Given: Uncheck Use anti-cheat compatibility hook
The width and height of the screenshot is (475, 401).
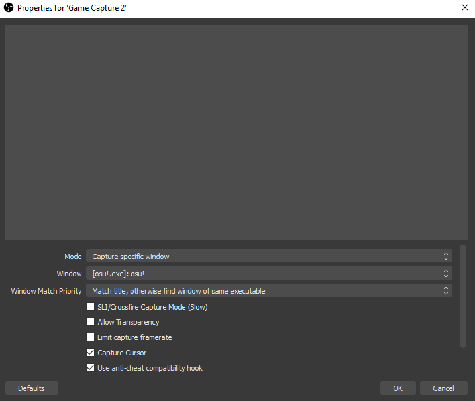Looking at the screenshot, I should (x=90, y=368).
